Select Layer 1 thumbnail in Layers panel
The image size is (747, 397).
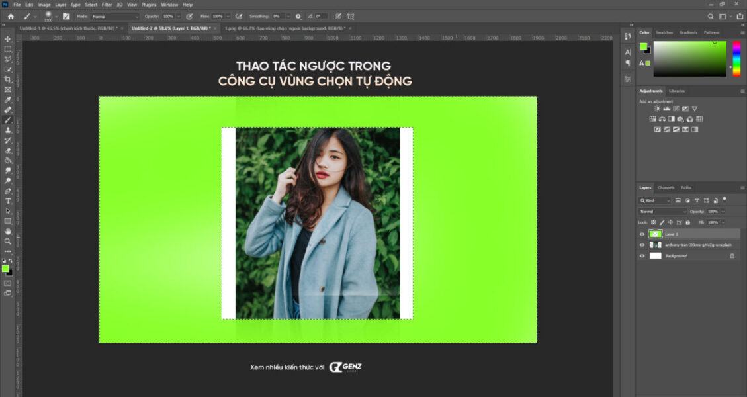tap(655, 234)
